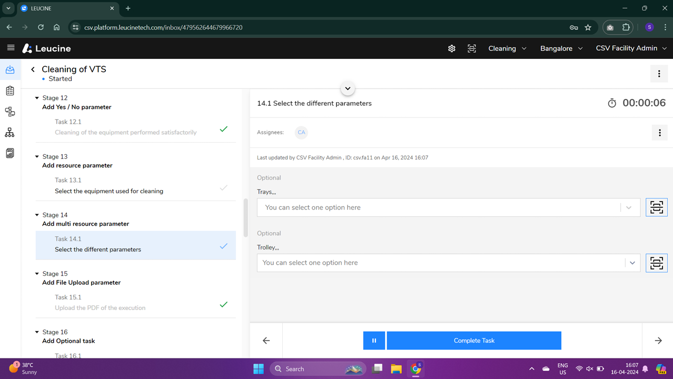This screenshot has height=379, width=673.
Task: Open the inbox icon in left sidebar
Action: click(10, 70)
